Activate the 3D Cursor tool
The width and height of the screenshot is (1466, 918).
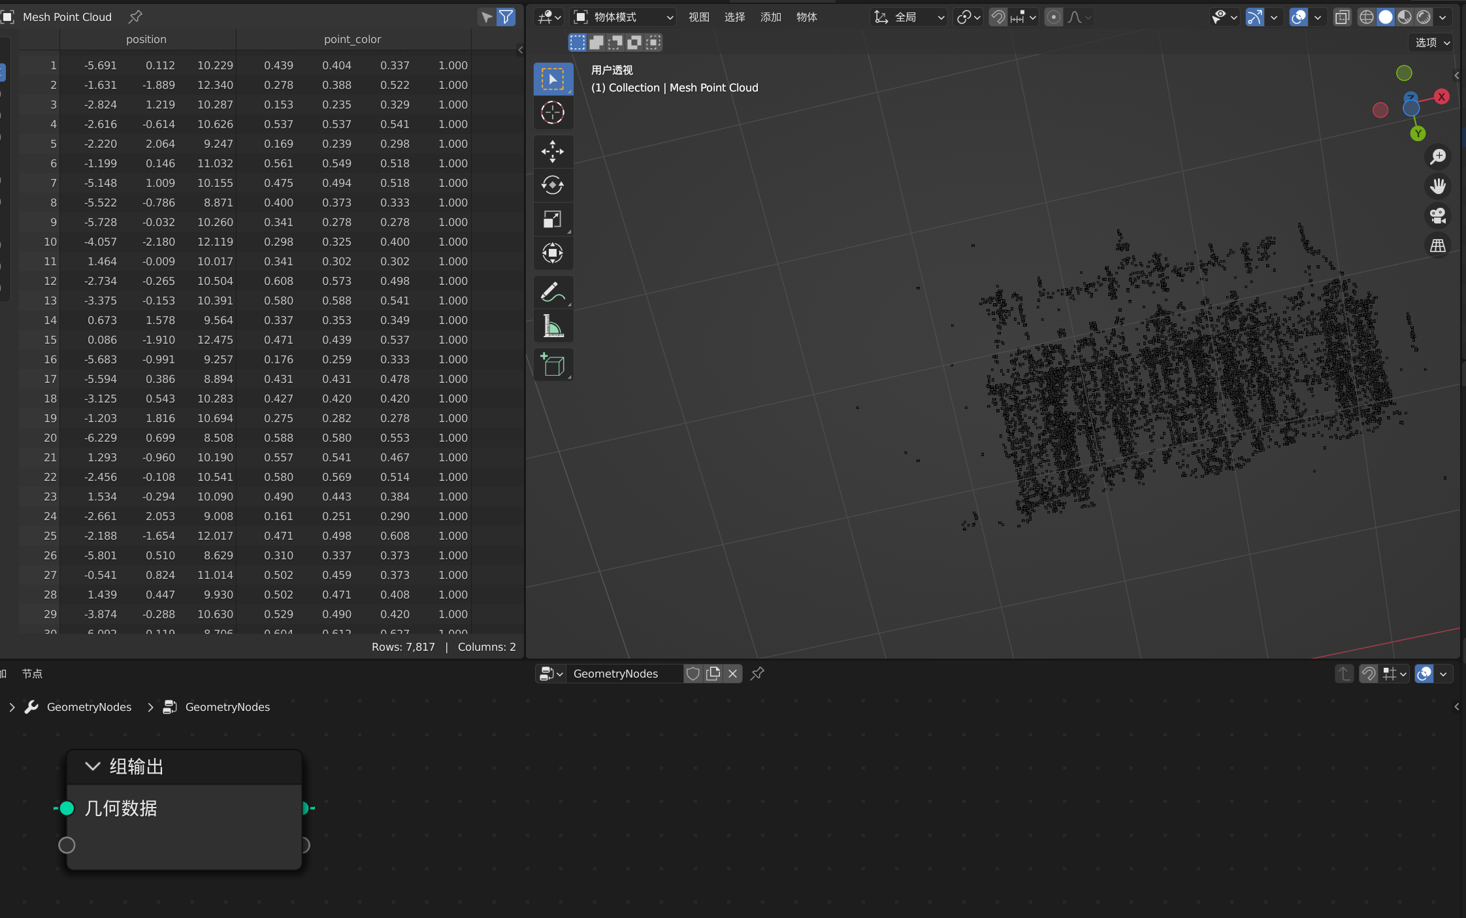[x=552, y=112]
